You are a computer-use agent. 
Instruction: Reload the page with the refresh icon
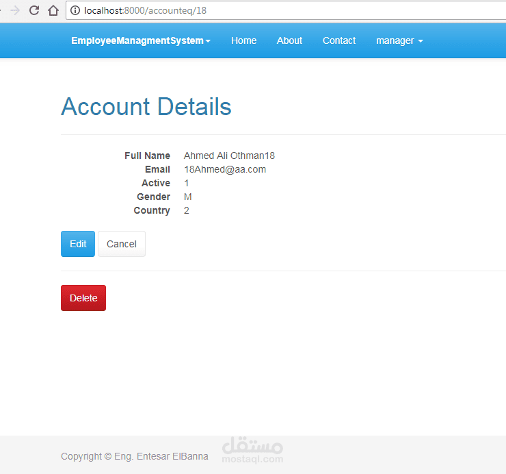34,10
